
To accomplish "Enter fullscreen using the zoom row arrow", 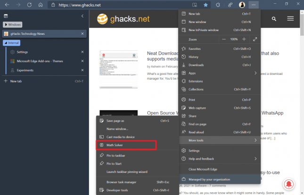I will click(x=255, y=39).
